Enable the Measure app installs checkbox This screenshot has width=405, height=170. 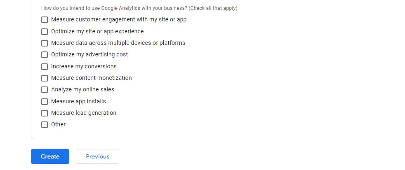[x=45, y=101]
